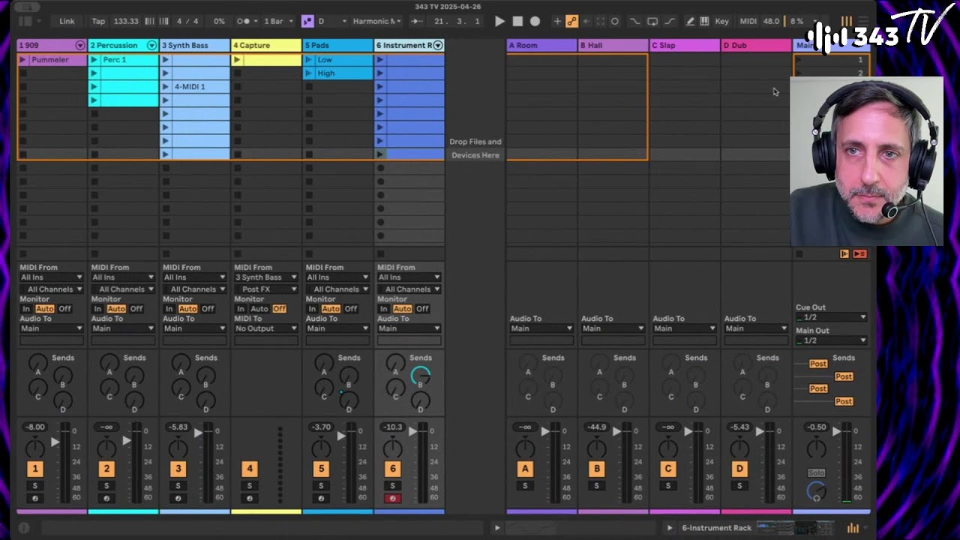This screenshot has width=960, height=540.
Task: Deactivate track 1 with its Track Activator
Action: click(x=34, y=469)
